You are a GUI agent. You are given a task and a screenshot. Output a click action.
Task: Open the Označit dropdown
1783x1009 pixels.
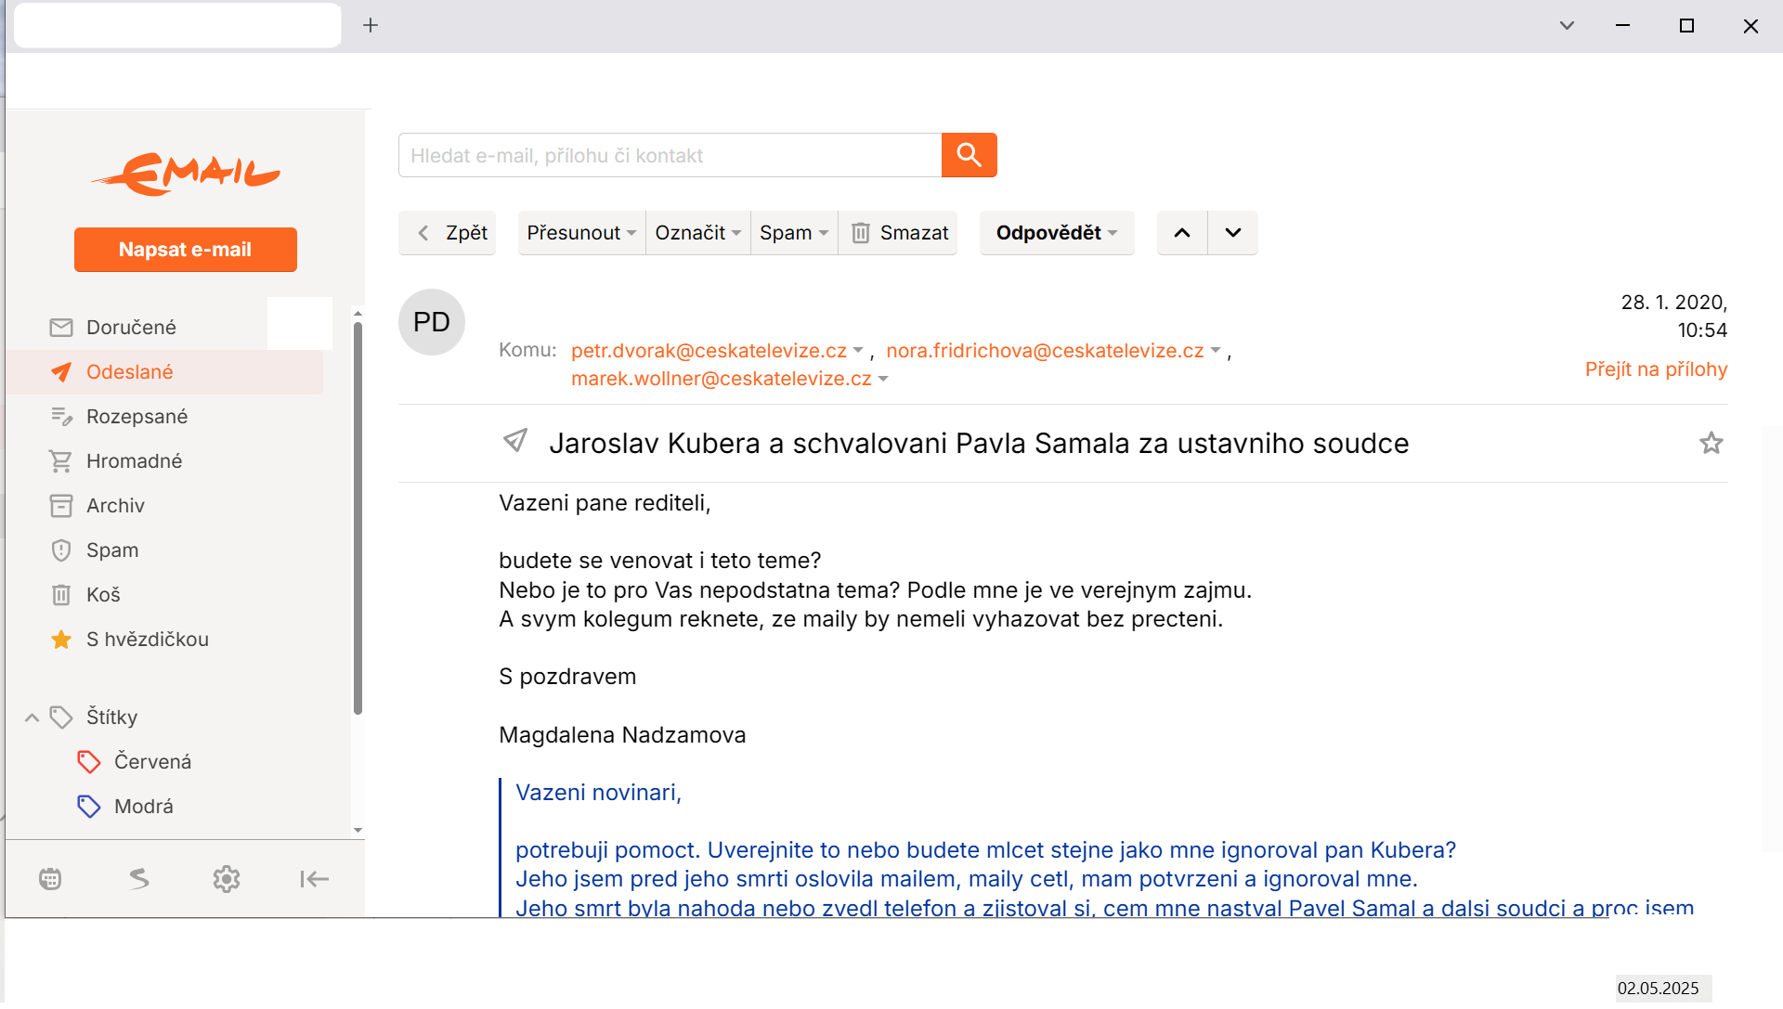tap(697, 233)
